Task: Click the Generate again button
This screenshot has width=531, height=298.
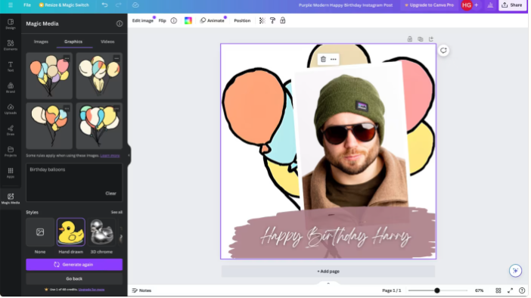Action: [x=74, y=265]
